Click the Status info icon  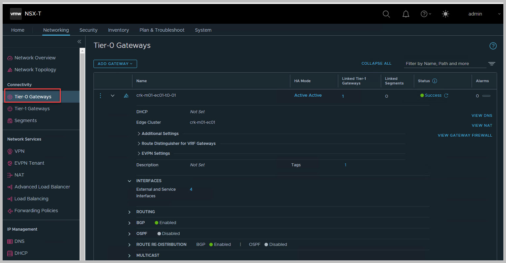tap(435, 81)
